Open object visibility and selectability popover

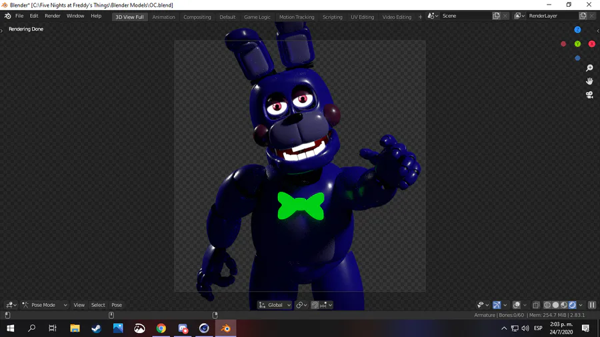[483, 305]
